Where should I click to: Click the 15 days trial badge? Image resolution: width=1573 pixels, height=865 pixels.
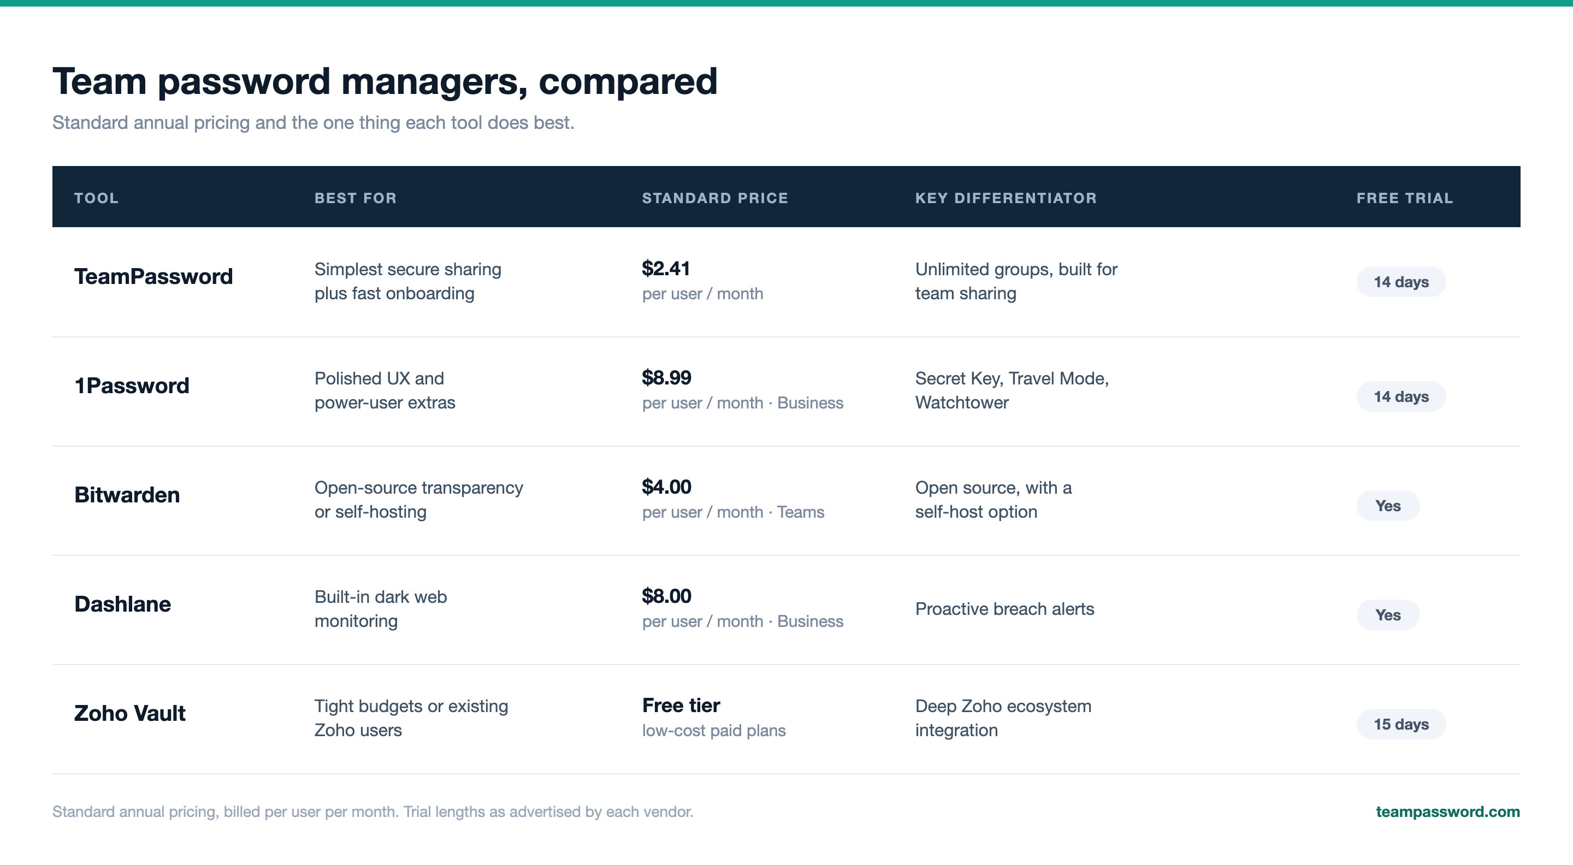tap(1401, 725)
